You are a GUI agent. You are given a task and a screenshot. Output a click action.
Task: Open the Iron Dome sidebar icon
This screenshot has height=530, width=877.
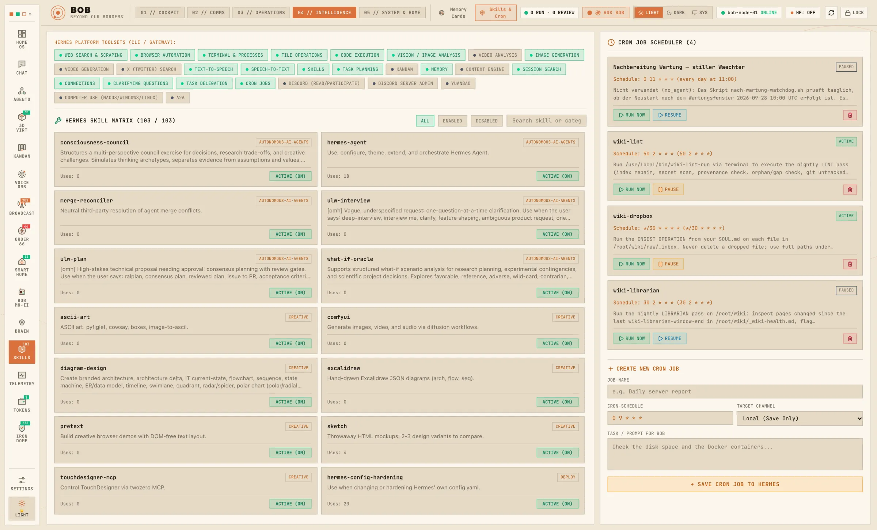pyautogui.click(x=22, y=433)
